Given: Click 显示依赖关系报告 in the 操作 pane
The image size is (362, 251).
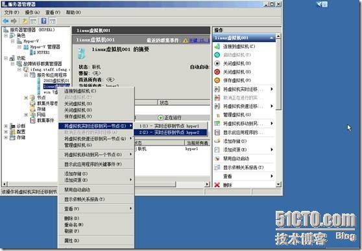Looking at the screenshot, I should coord(243,168).
